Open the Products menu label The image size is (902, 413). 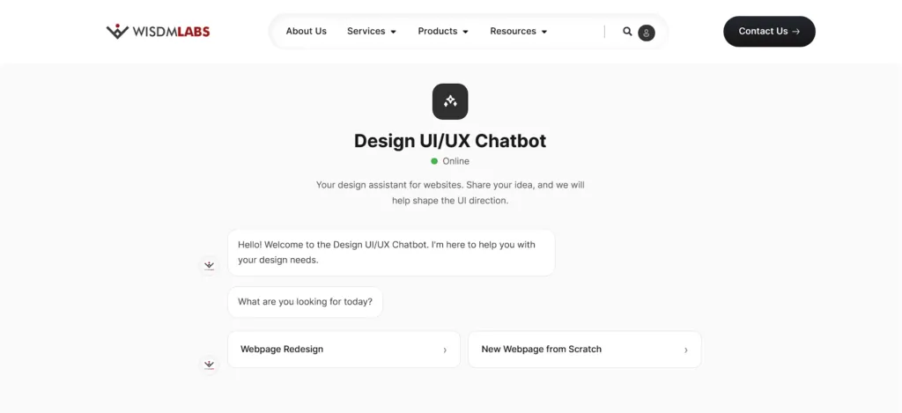[437, 31]
